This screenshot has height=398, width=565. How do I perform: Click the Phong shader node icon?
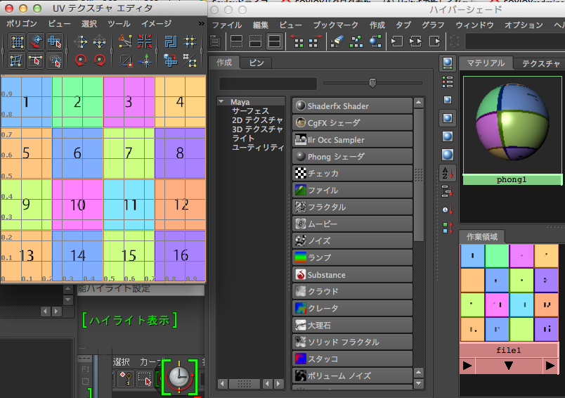301,157
